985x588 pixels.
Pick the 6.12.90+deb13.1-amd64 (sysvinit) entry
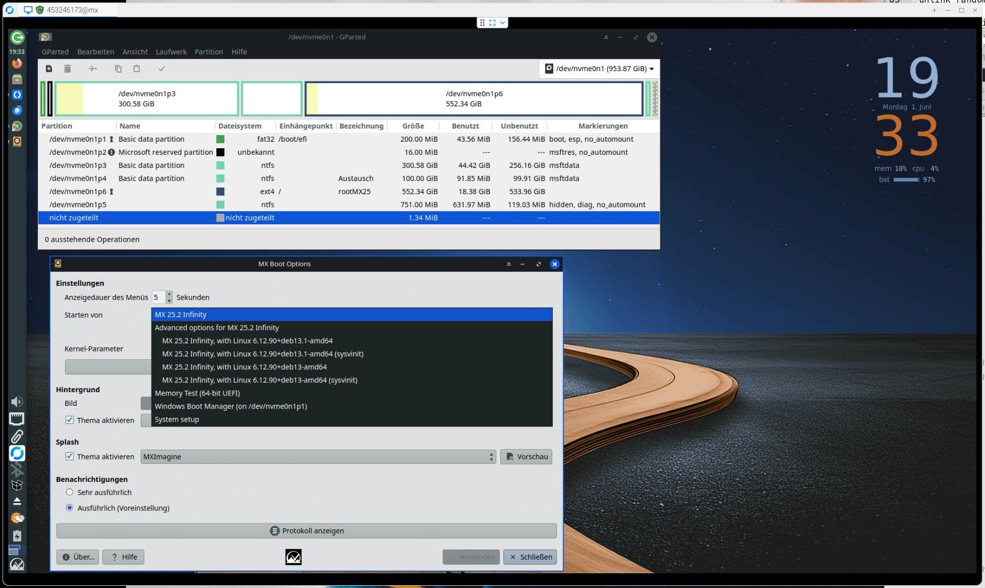(x=352, y=354)
